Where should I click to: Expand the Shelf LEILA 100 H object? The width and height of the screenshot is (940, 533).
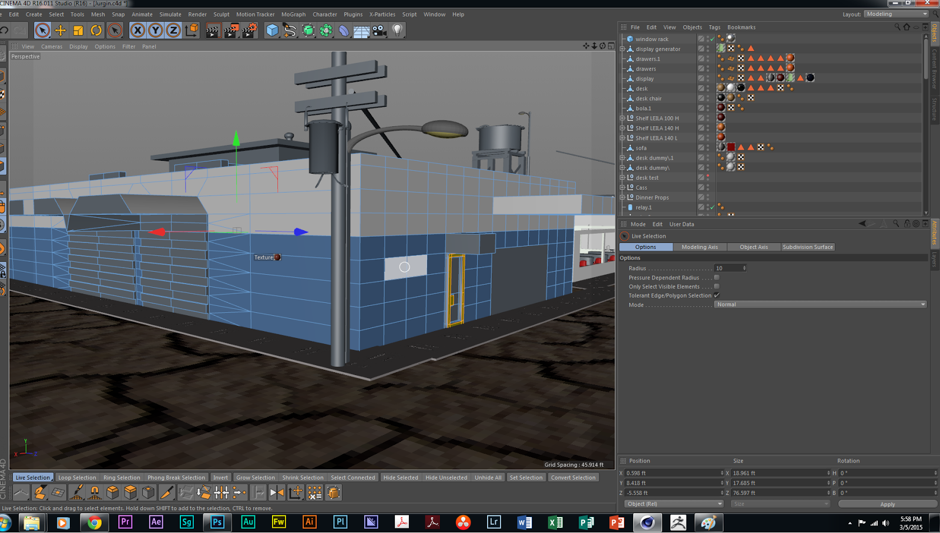[622, 118]
